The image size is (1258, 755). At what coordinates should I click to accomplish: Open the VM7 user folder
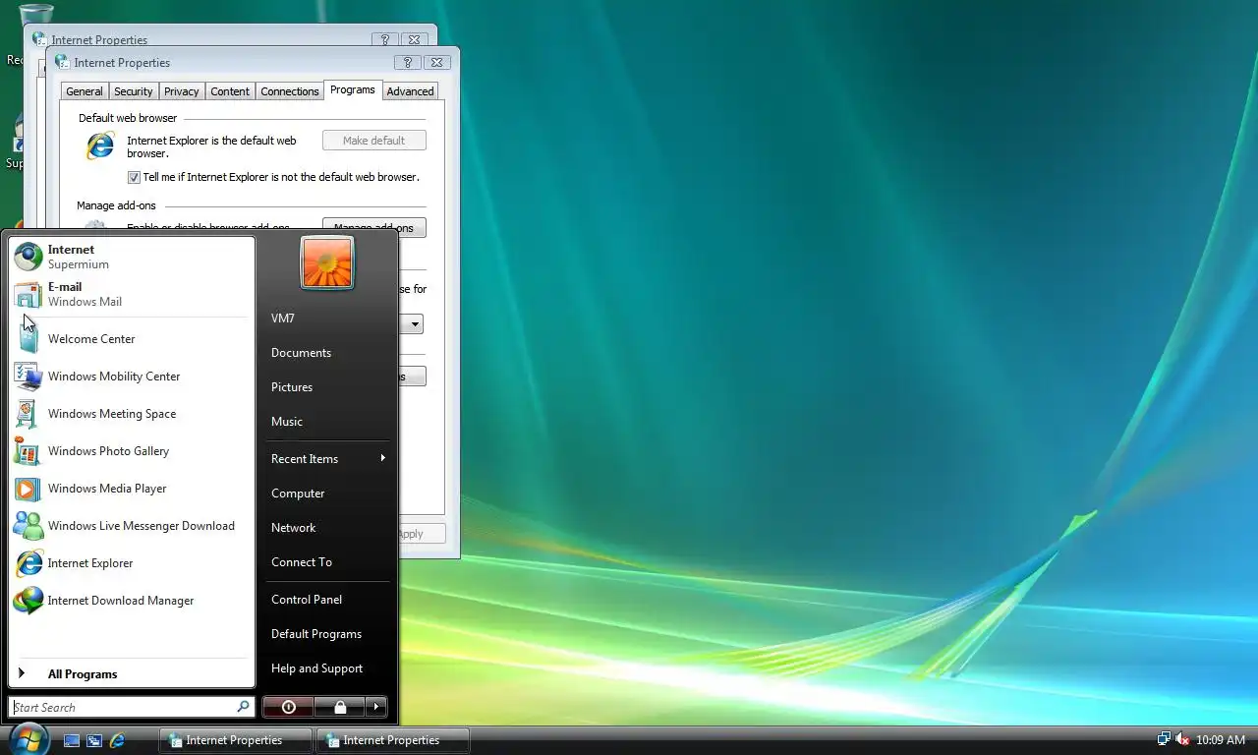pos(327,319)
